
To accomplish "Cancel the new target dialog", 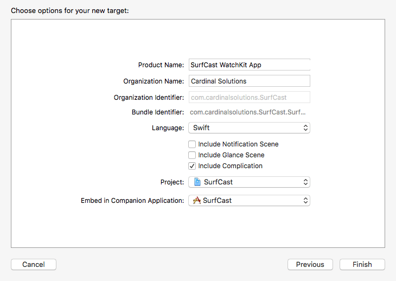I will click(x=34, y=265).
